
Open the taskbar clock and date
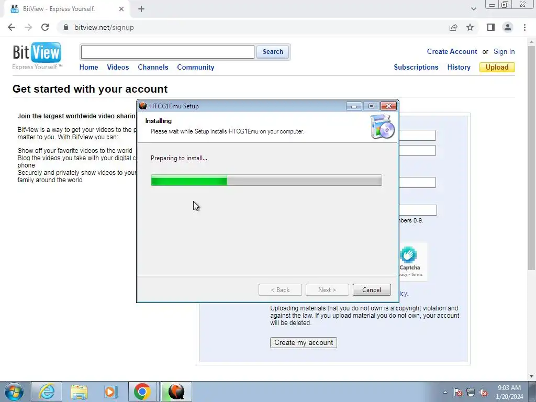click(x=509, y=392)
